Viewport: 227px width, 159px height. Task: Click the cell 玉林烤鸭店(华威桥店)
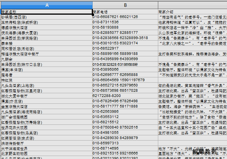pos(46,22)
